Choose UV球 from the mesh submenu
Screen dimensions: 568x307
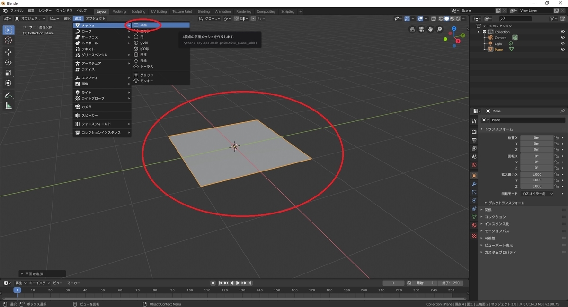(x=161, y=43)
